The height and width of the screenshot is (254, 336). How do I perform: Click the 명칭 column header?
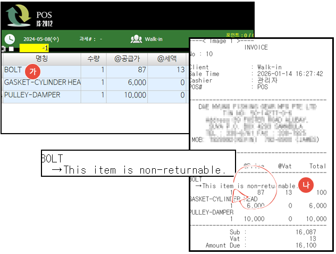coord(41,59)
